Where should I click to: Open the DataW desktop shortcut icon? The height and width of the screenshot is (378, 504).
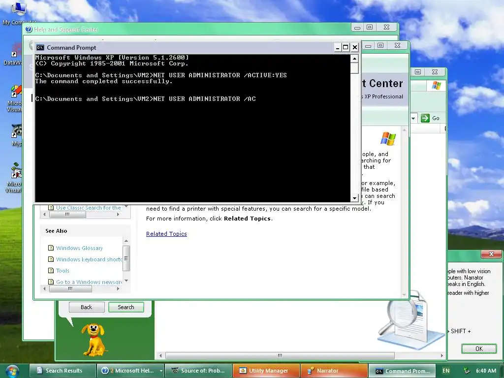pyautogui.click(x=13, y=55)
